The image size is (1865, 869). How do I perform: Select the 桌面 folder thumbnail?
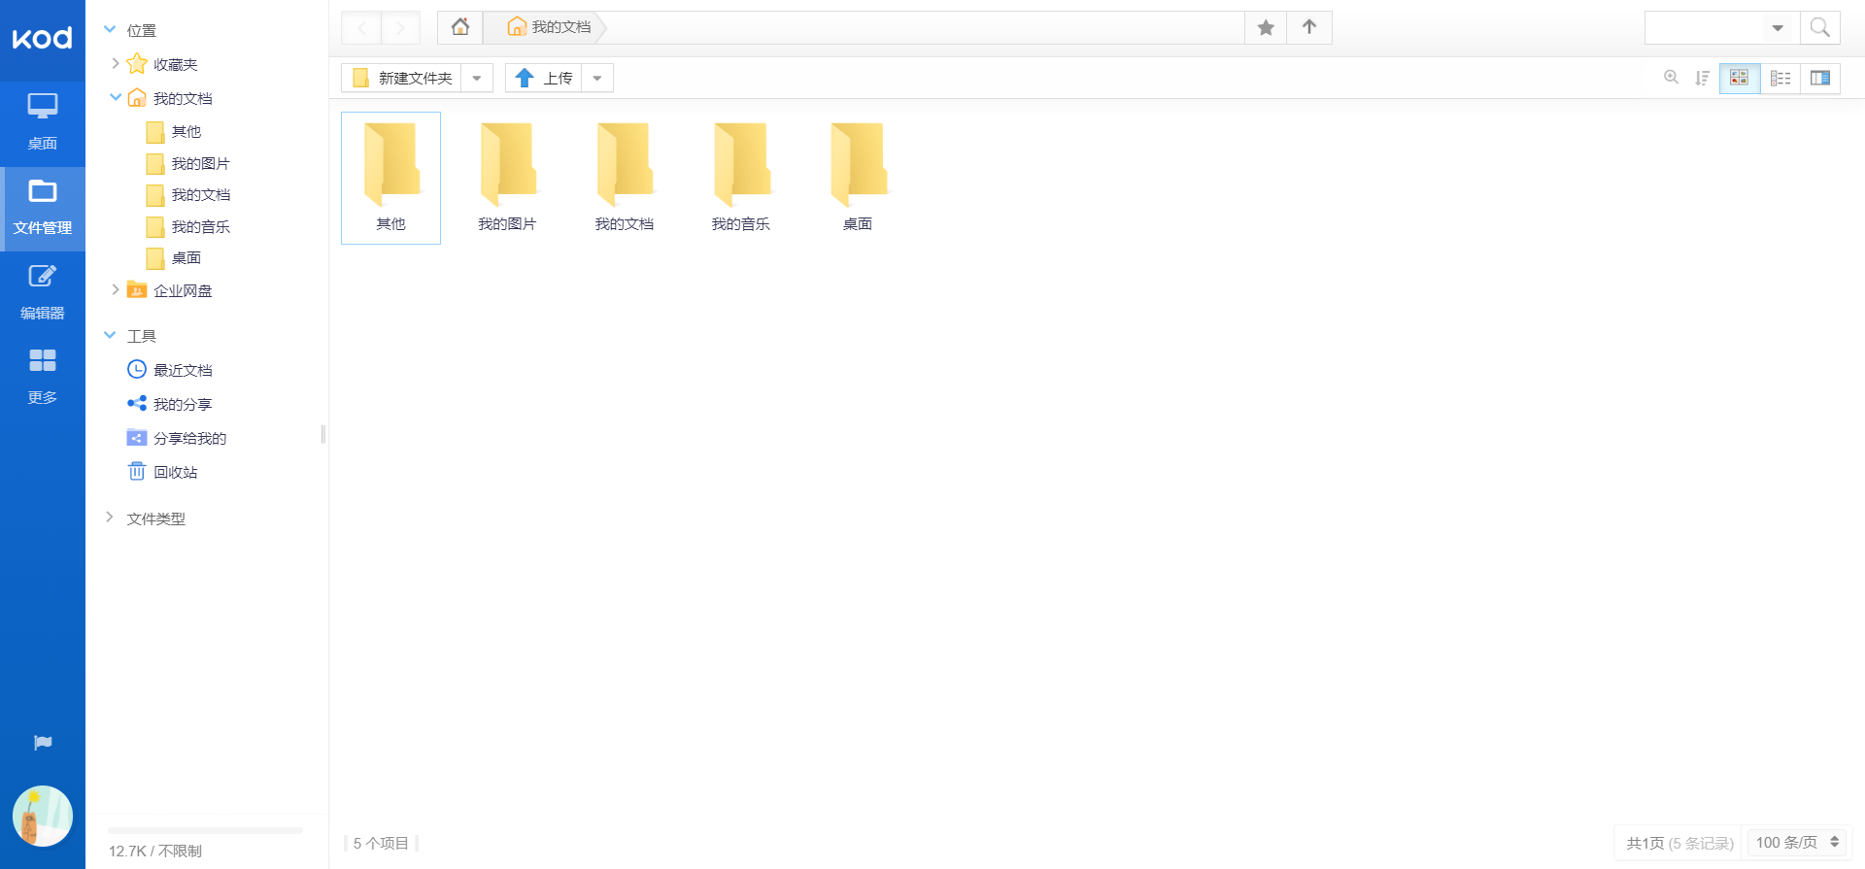[858, 177]
